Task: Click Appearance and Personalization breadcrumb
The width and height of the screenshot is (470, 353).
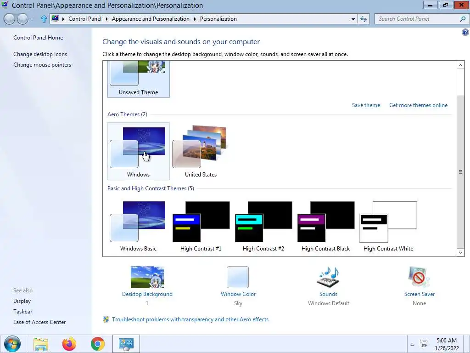Action: (151, 18)
